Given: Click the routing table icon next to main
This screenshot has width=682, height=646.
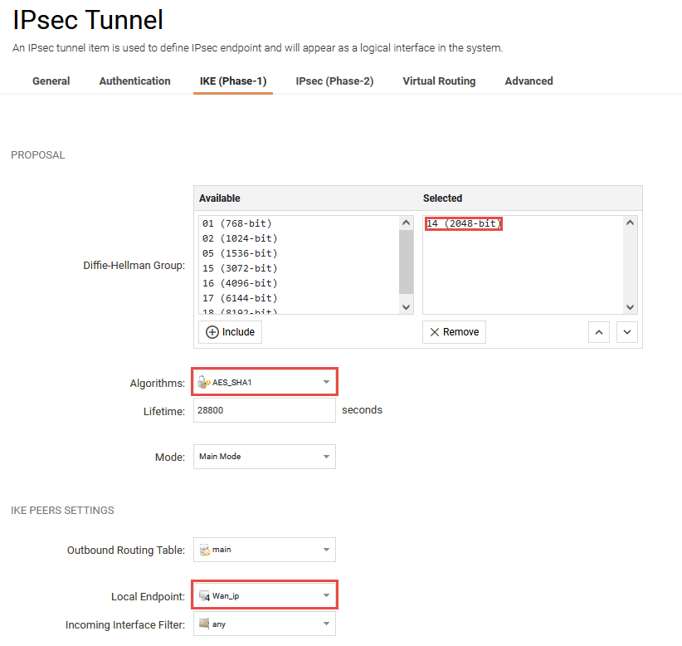Looking at the screenshot, I should [x=204, y=550].
